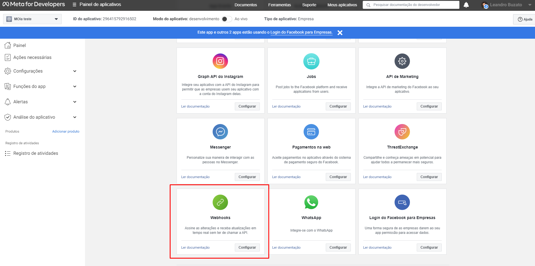The width and height of the screenshot is (535, 266).
Task: Click Configurar on the Messenger card
Action: pos(247,177)
